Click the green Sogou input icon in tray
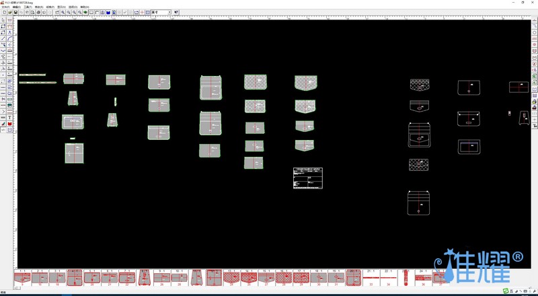Screen dimensions: 538x296 tap(506, 291)
